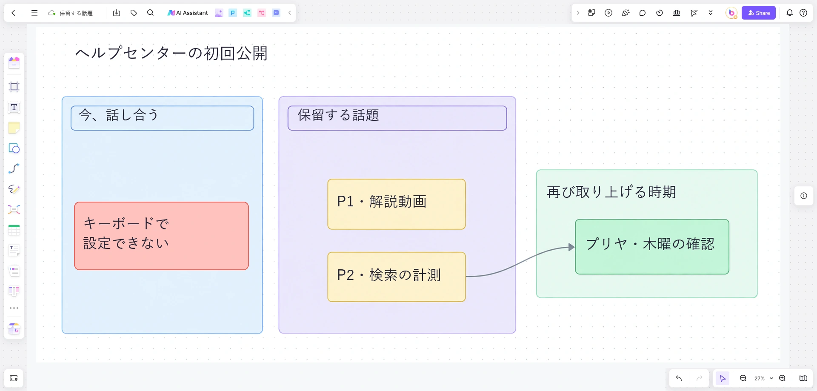Go back with the left arrow
Image resolution: width=817 pixels, height=391 pixels.
point(14,13)
